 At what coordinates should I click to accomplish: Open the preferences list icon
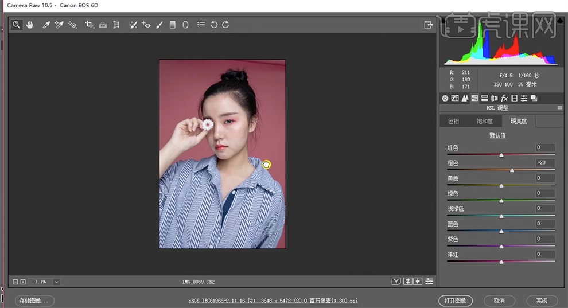[201, 24]
